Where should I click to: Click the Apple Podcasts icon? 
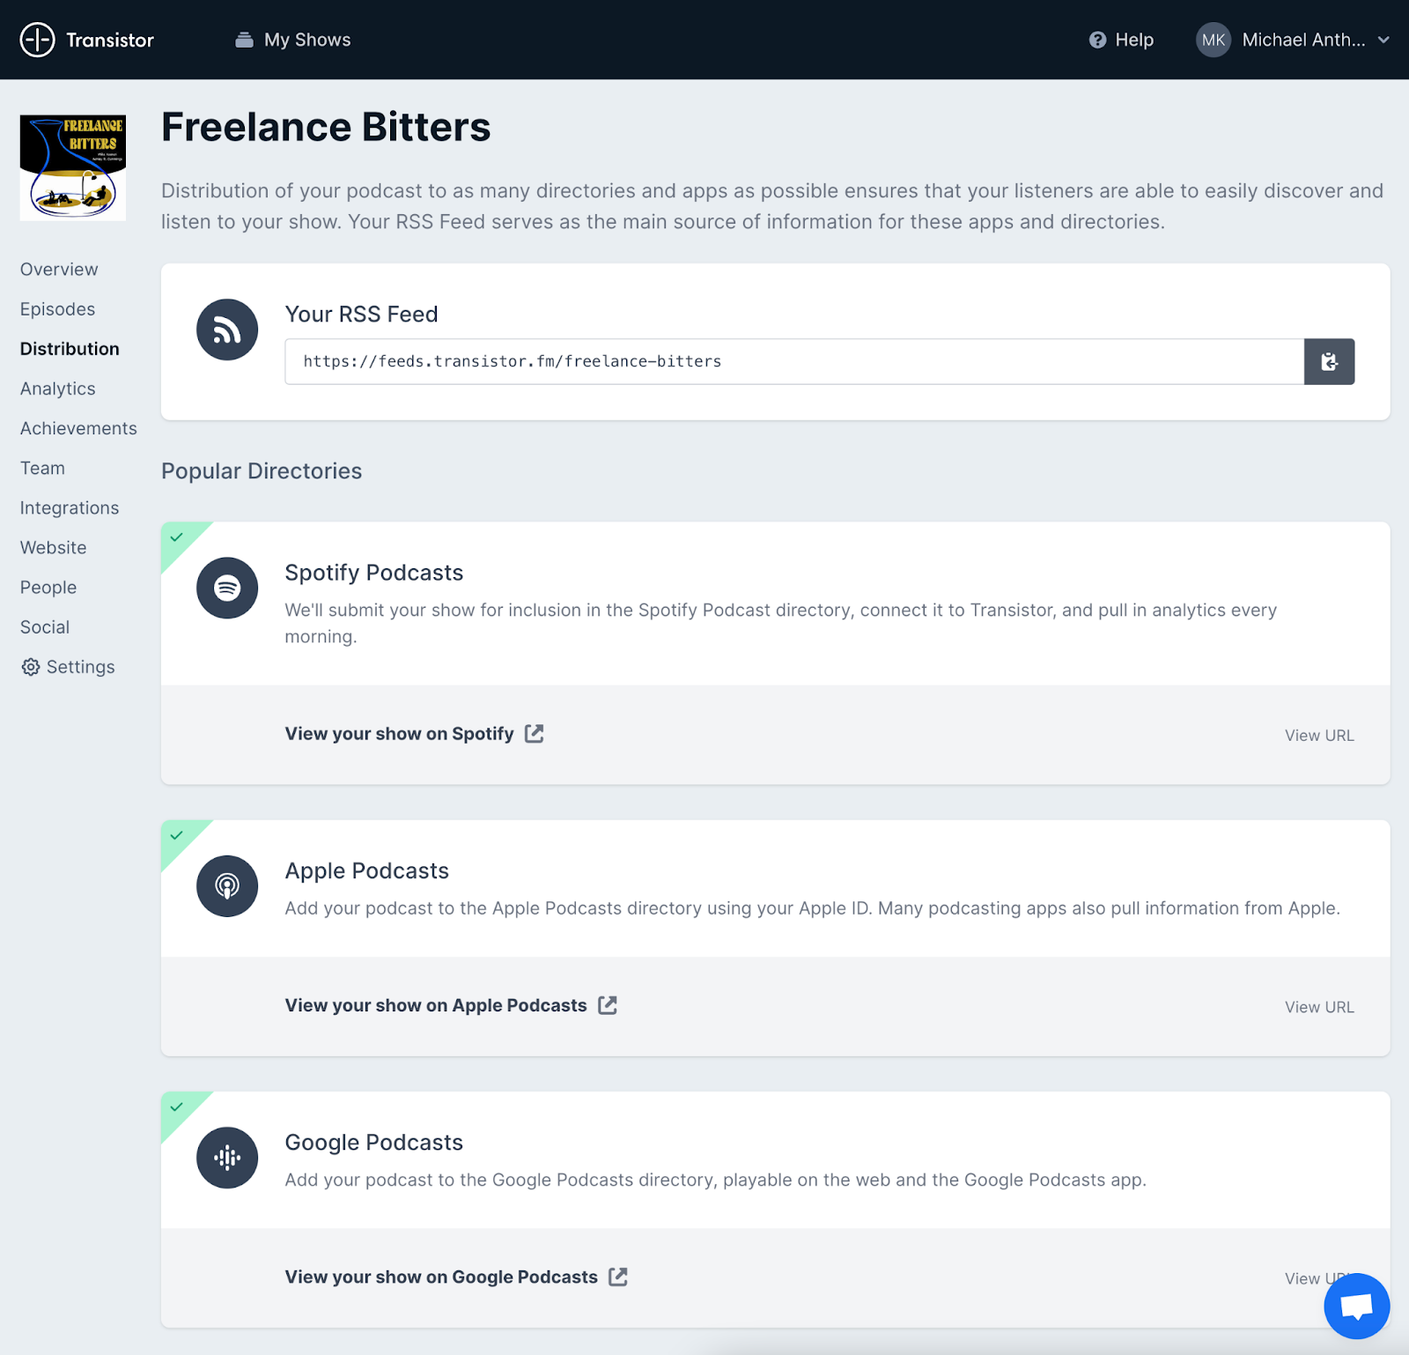(227, 886)
